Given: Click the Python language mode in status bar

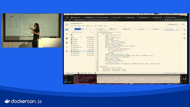Looking at the screenshot, I should pyautogui.click(x=90, y=73).
